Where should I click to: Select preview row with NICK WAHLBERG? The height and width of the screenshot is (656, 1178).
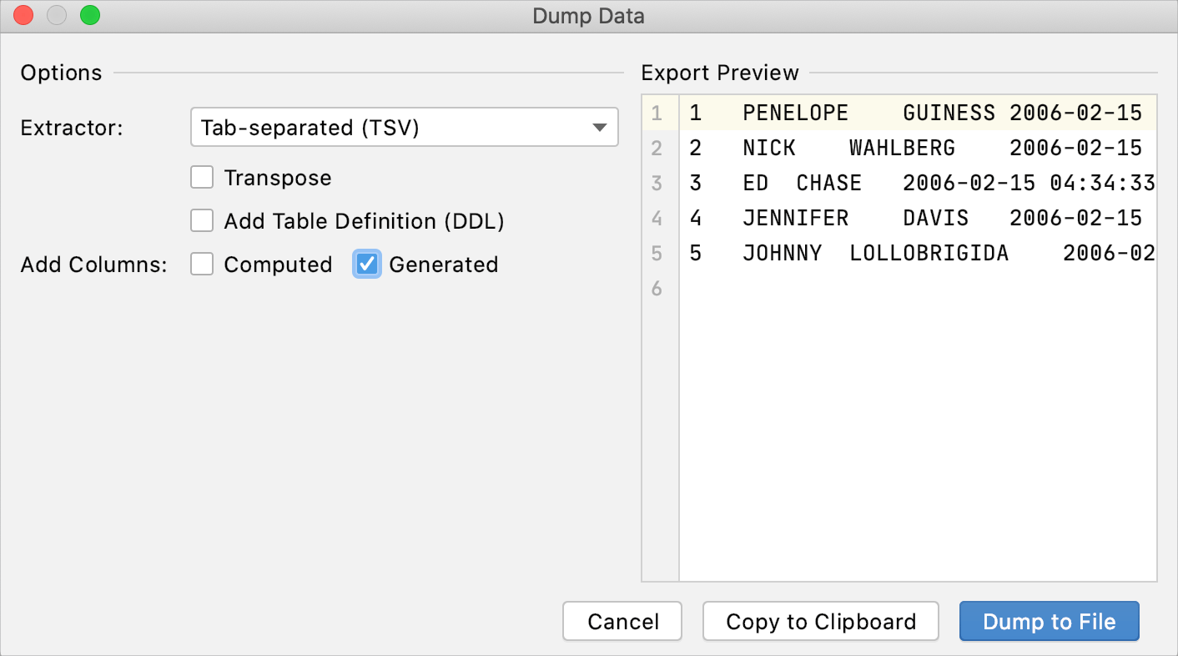pos(918,148)
